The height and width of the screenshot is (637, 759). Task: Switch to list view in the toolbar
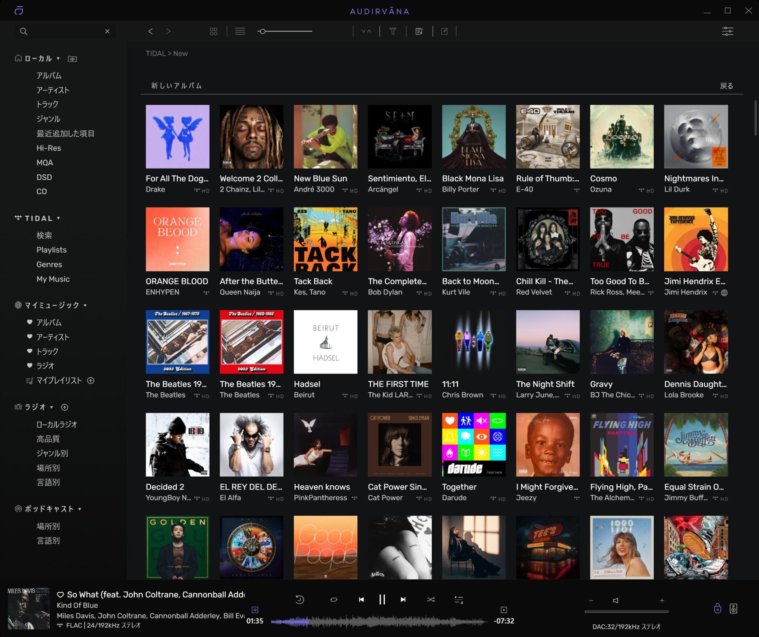point(240,31)
